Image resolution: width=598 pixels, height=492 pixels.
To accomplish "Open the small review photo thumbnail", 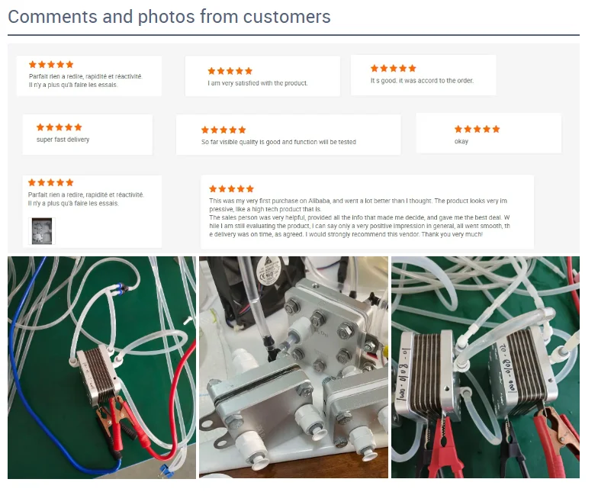I will [42, 231].
